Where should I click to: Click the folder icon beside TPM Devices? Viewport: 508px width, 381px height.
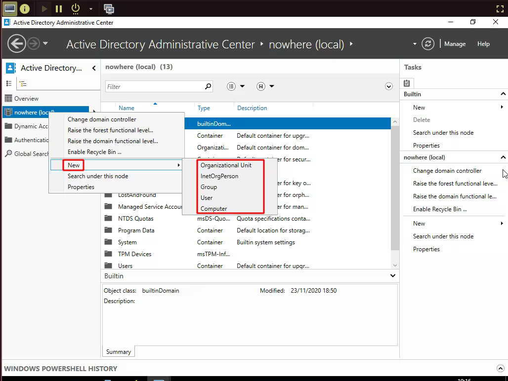(x=108, y=254)
